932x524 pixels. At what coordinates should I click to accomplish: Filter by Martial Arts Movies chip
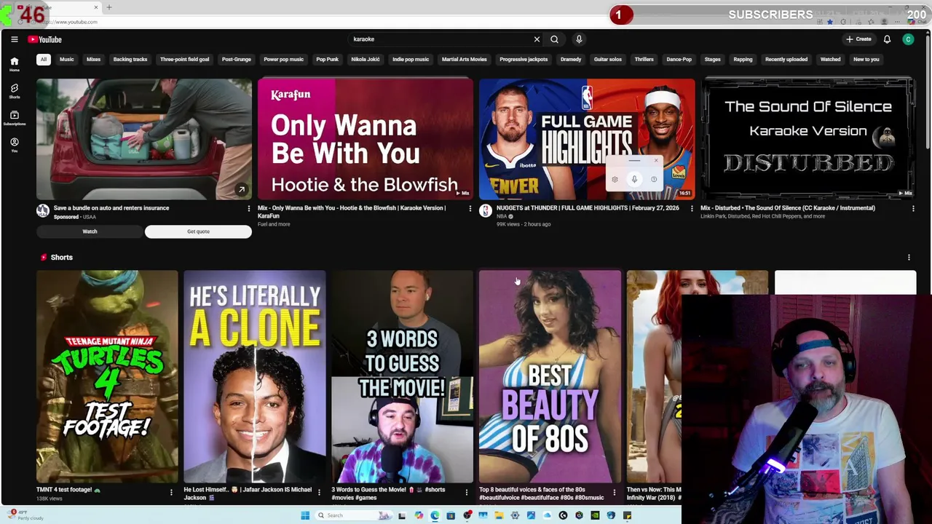pyautogui.click(x=464, y=59)
